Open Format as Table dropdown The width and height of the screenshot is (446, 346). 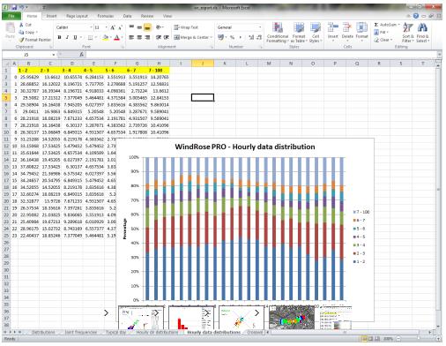(299, 33)
